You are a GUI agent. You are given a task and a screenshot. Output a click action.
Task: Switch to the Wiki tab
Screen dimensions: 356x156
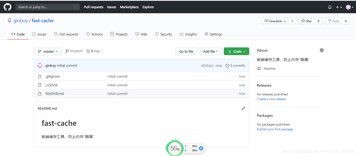pos(141,34)
